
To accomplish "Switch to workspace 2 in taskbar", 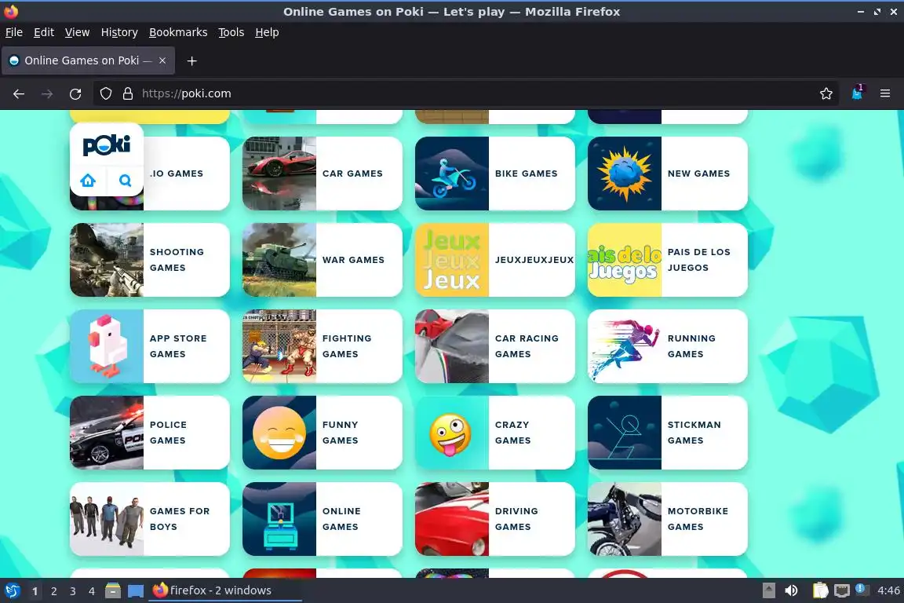I will pos(53,591).
